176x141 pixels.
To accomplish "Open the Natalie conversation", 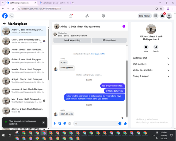I will pyautogui.click(x=24, y=71).
